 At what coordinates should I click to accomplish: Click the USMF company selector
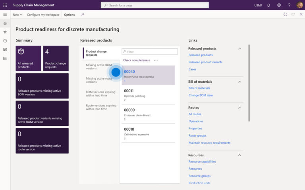tap(258, 6)
